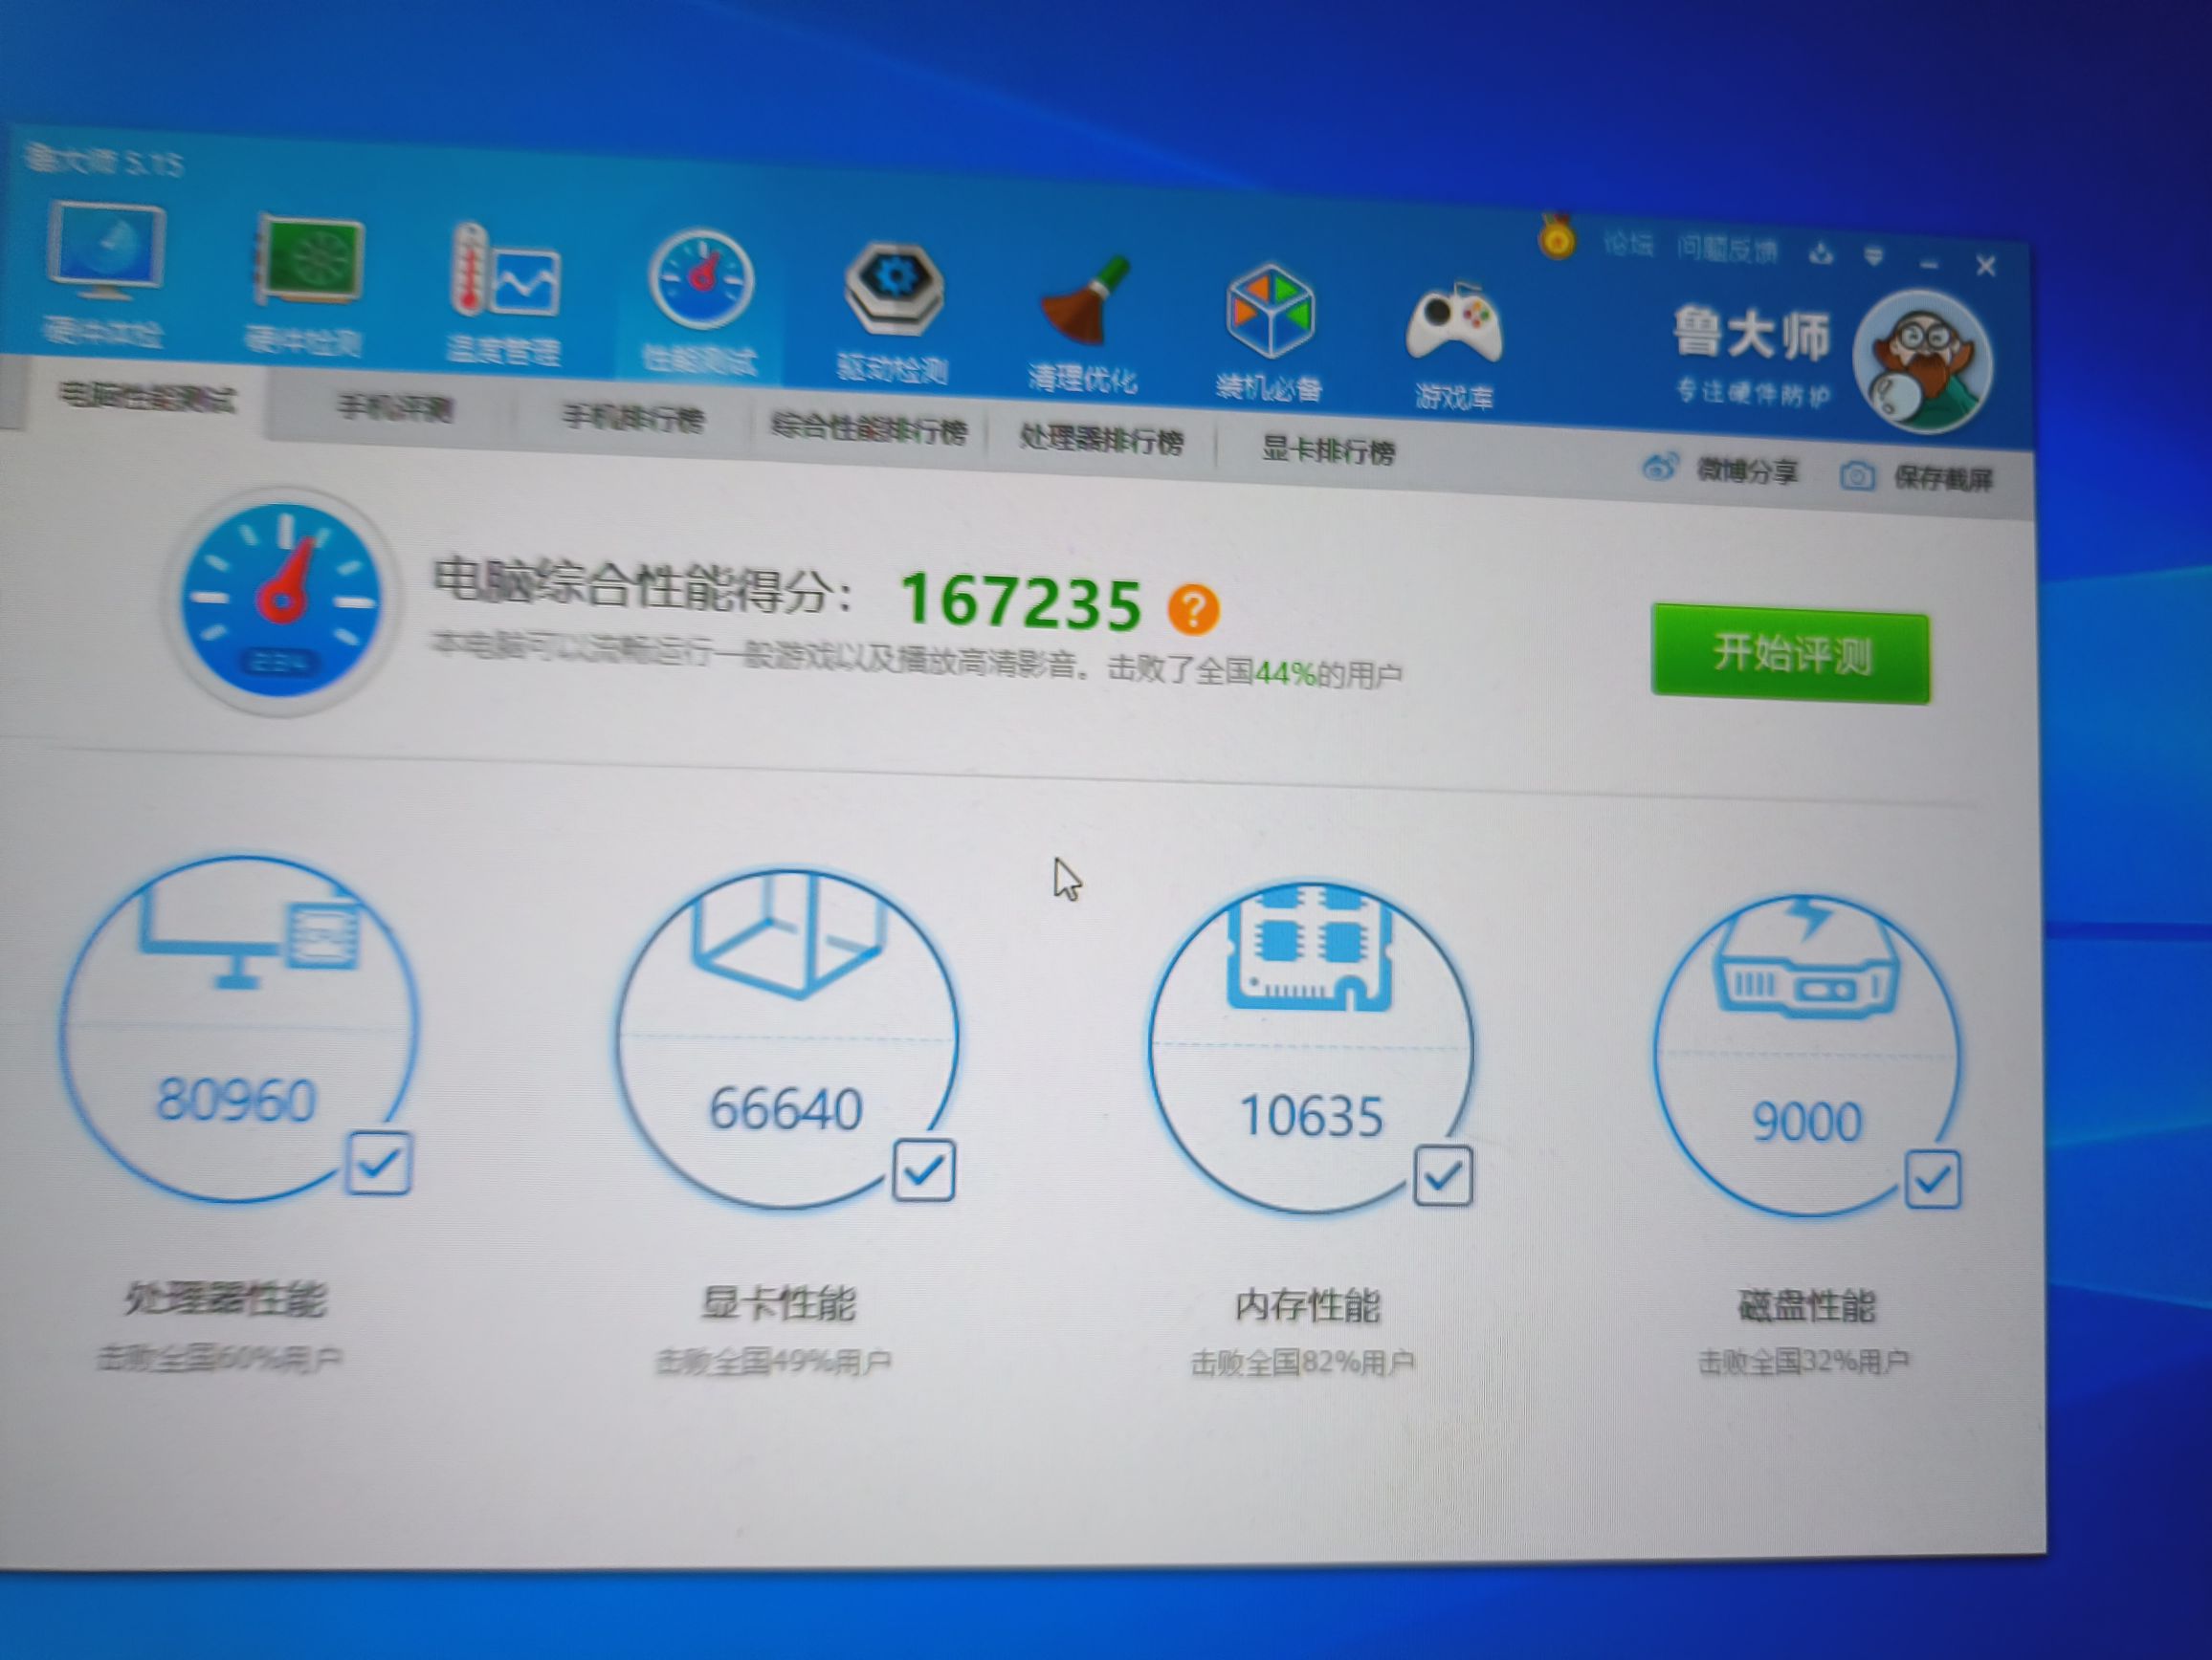Click the 击败全国49%用户 text
Viewport: 2212px width, 1660px height.
tap(773, 1361)
